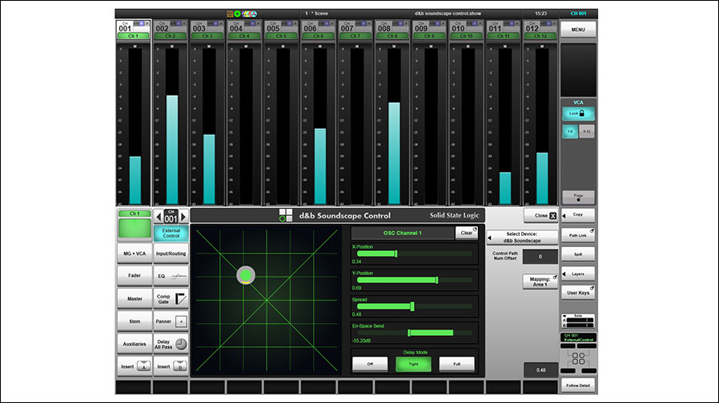Click the four-squares navigation icon
The image size is (719, 403).
tap(578, 358)
